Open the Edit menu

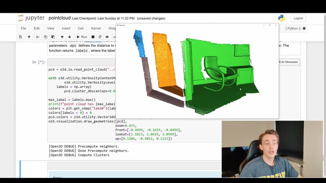pos(37,28)
